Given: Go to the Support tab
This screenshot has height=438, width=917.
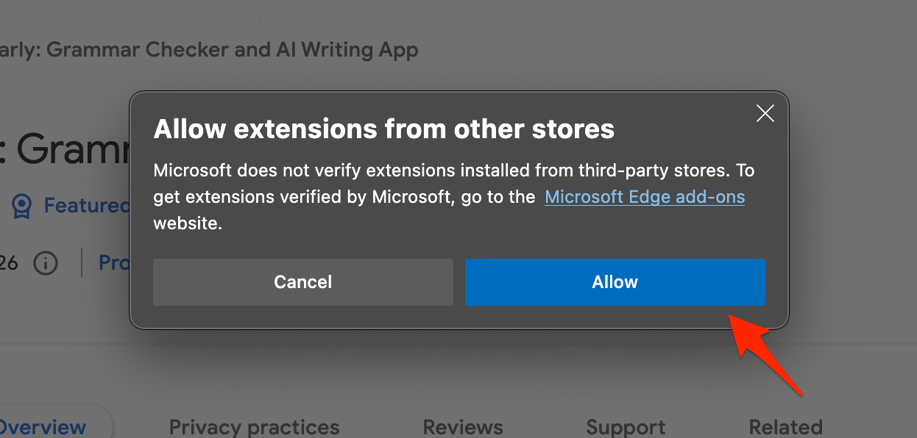Looking at the screenshot, I should (x=625, y=426).
